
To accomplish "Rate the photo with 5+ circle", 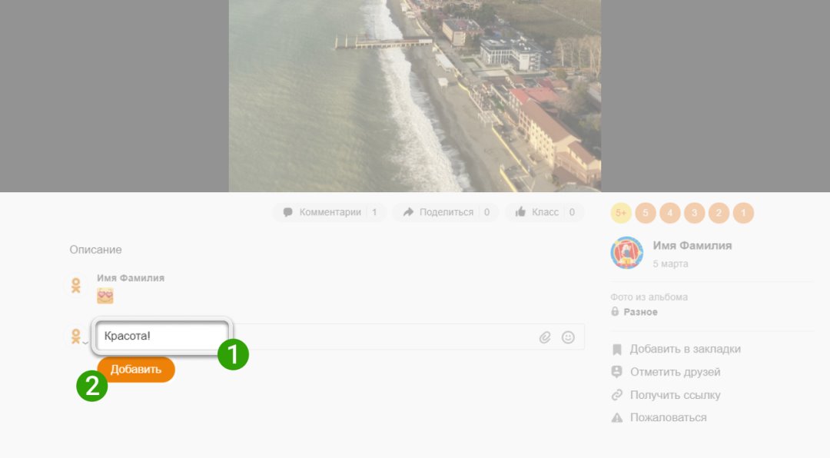I will tap(621, 213).
